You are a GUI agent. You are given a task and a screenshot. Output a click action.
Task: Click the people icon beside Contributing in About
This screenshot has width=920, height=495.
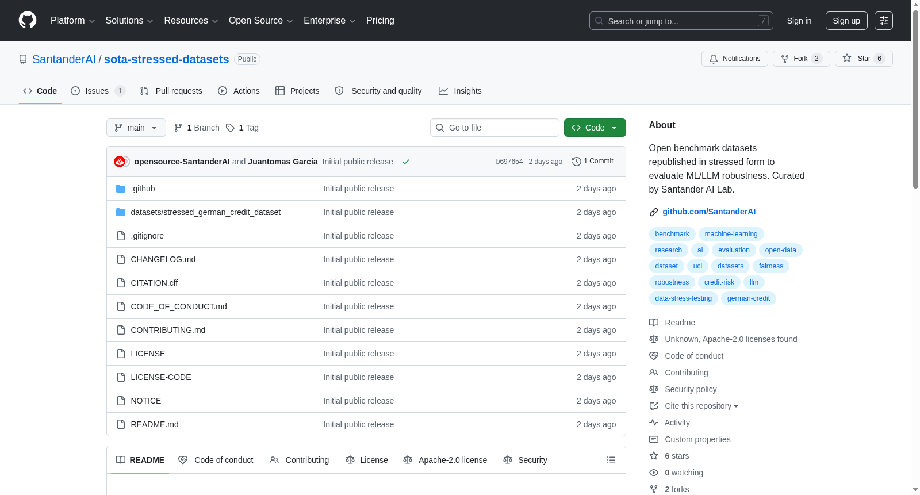point(654,373)
